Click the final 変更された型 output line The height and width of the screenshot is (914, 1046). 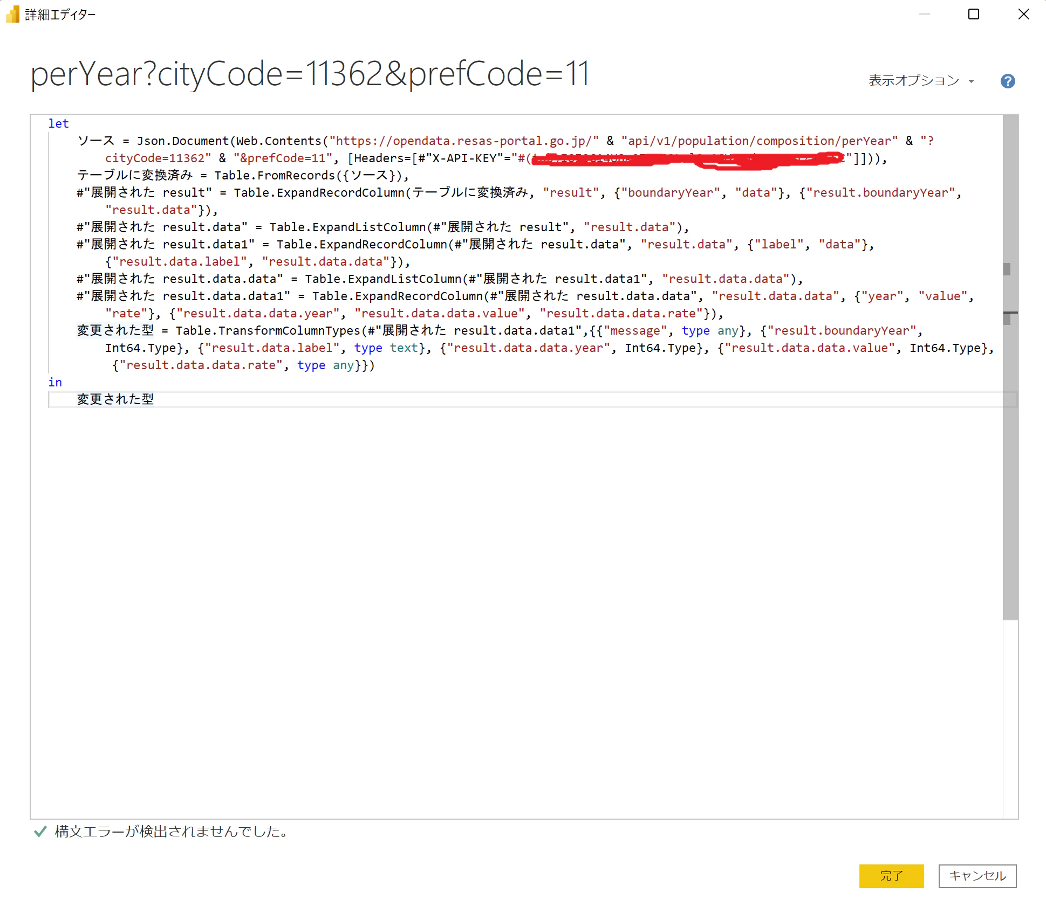pos(115,399)
